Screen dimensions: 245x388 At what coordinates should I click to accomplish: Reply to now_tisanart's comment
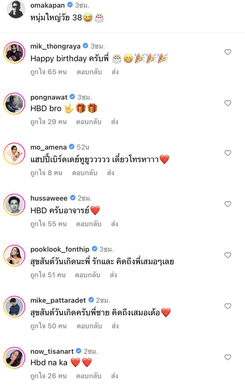tap(89, 376)
